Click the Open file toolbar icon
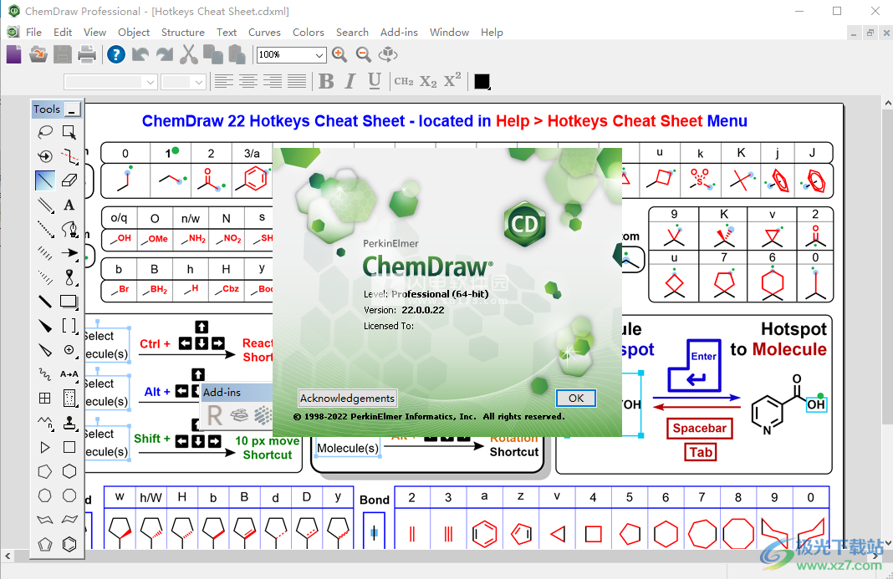 pyautogui.click(x=38, y=54)
